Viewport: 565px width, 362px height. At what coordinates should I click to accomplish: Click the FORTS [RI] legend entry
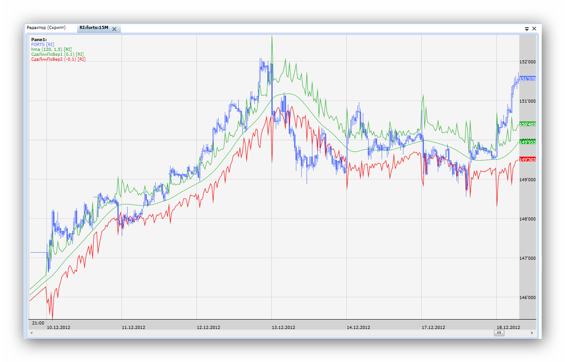coord(43,45)
